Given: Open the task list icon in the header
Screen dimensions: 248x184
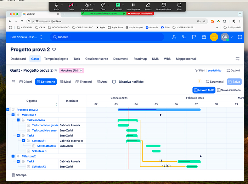Looking at the screenshot, I should (x=184, y=37).
